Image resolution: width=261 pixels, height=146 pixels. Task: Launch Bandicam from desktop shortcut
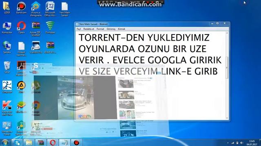pos(21,8)
